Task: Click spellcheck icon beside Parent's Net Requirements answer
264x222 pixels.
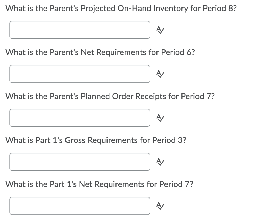Action: pyautogui.click(x=161, y=74)
